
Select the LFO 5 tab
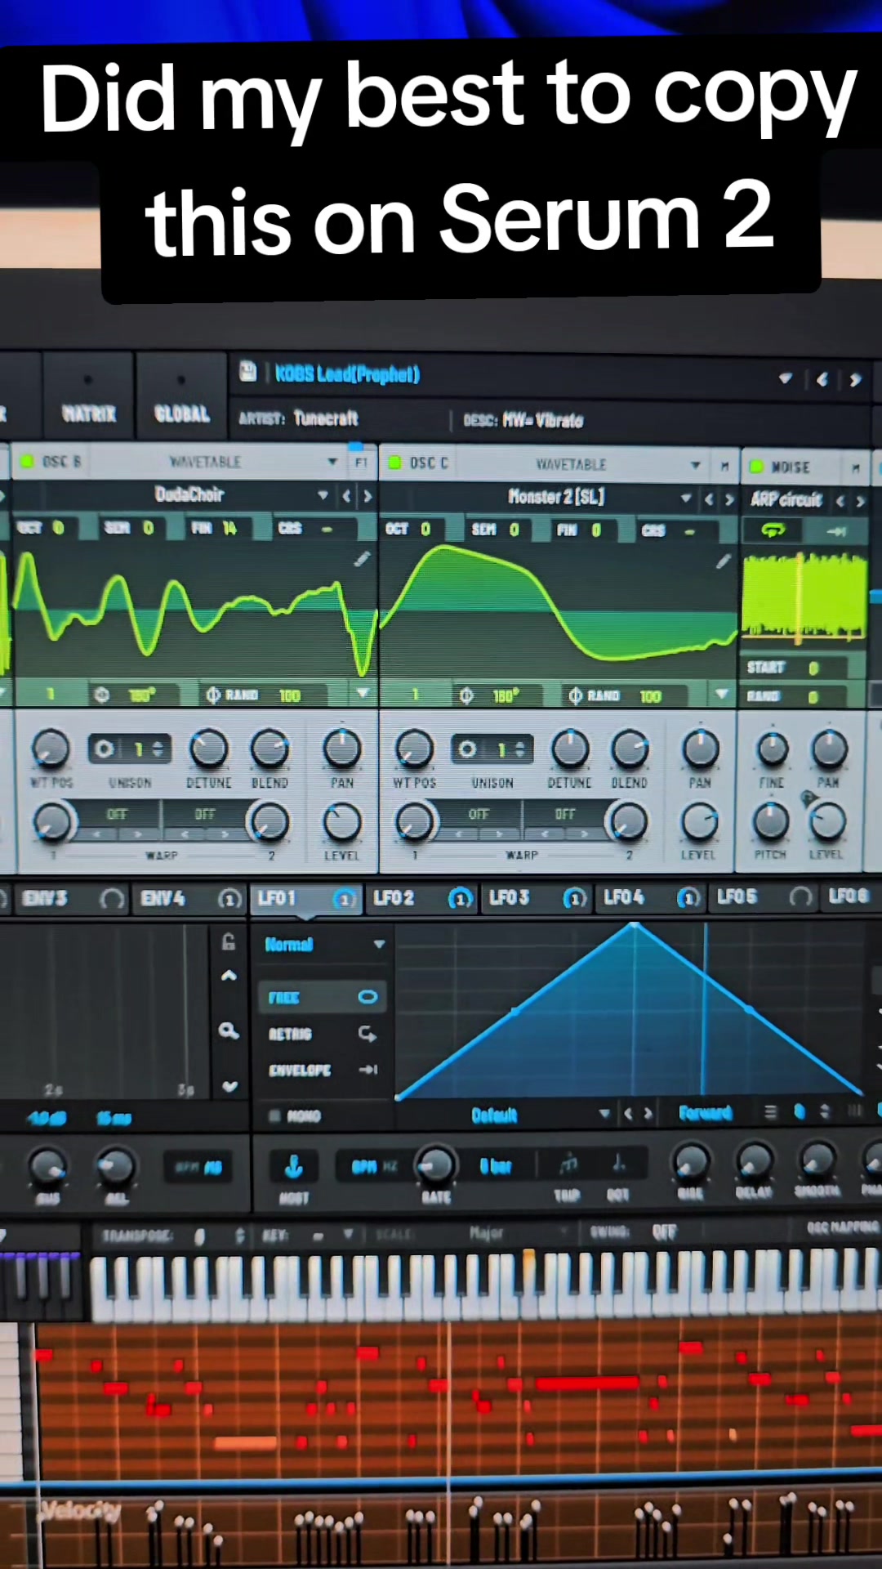click(x=737, y=896)
